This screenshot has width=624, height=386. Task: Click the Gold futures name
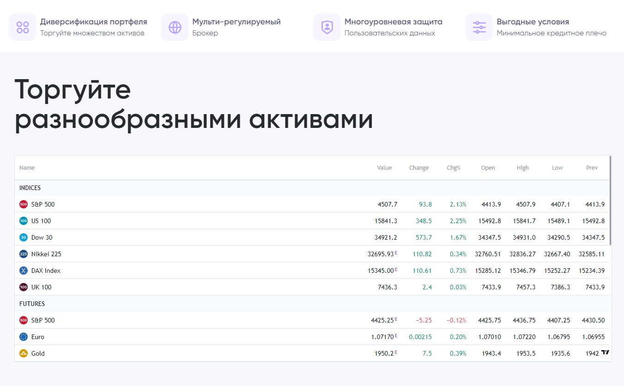tap(38, 353)
